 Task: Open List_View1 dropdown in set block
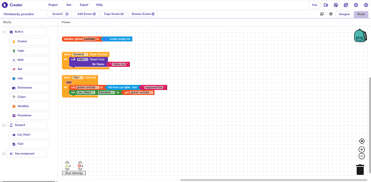coord(93,92)
